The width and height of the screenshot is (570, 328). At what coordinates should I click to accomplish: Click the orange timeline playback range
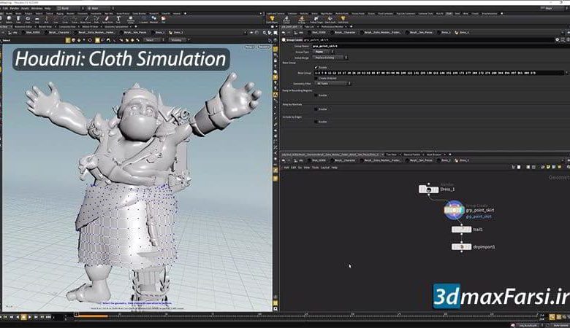91,316
